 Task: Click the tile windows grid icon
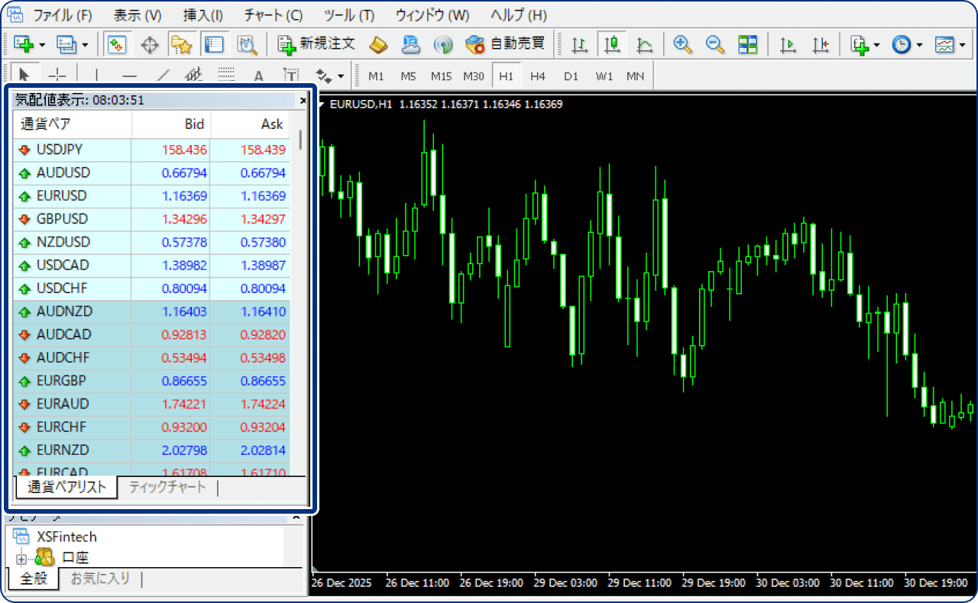pos(747,44)
